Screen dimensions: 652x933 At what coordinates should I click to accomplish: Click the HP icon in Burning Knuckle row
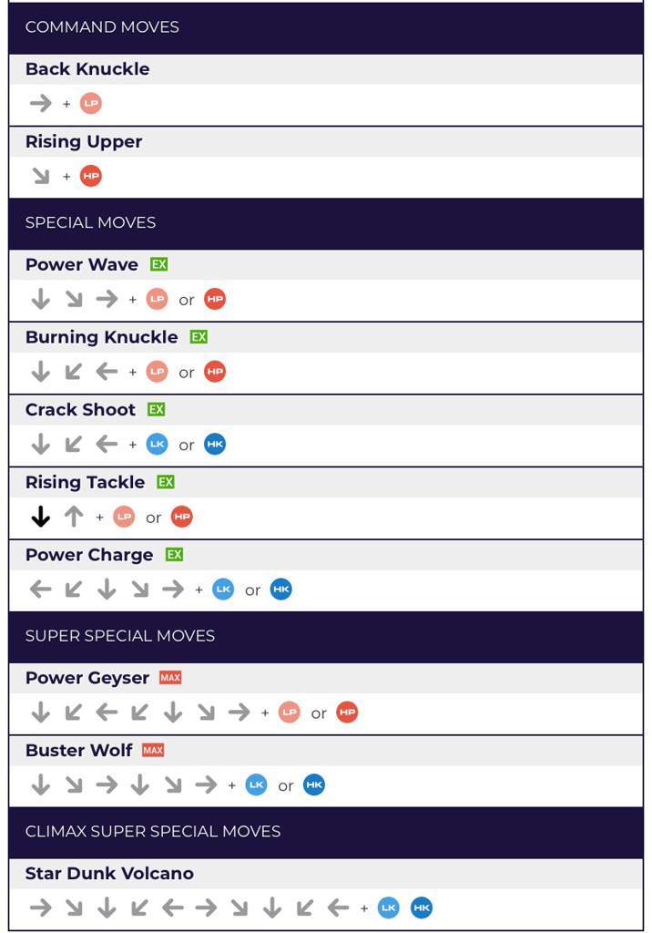click(x=215, y=372)
